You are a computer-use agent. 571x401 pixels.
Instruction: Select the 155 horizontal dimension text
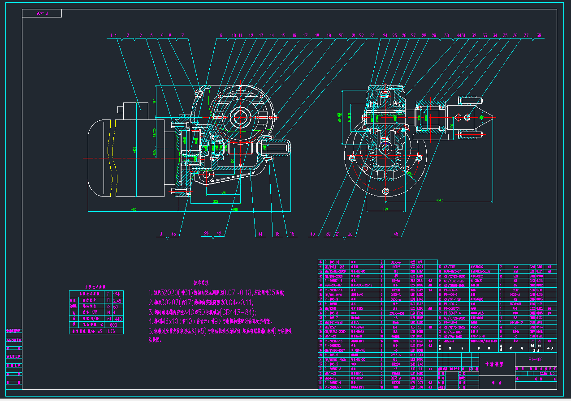pos(224,193)
